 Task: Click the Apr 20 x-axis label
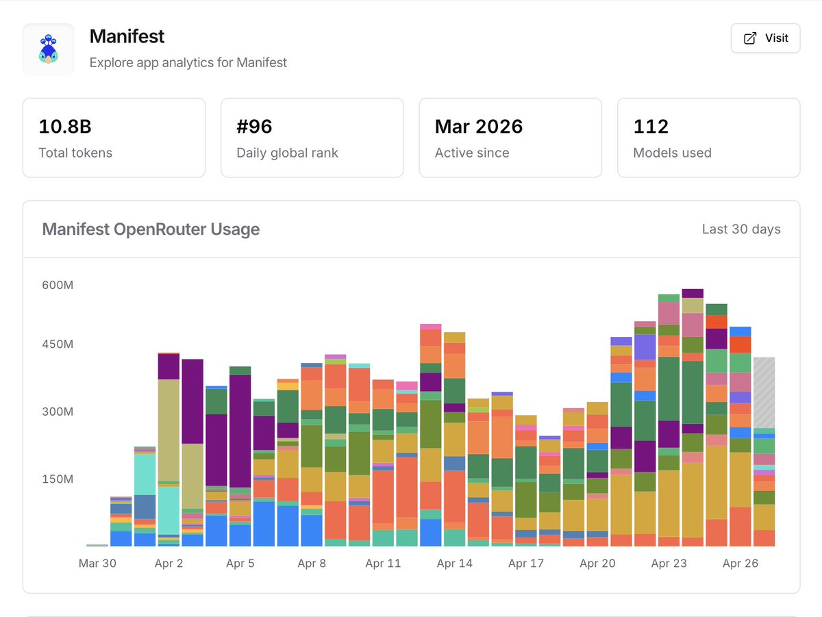(x=597, y=564)
